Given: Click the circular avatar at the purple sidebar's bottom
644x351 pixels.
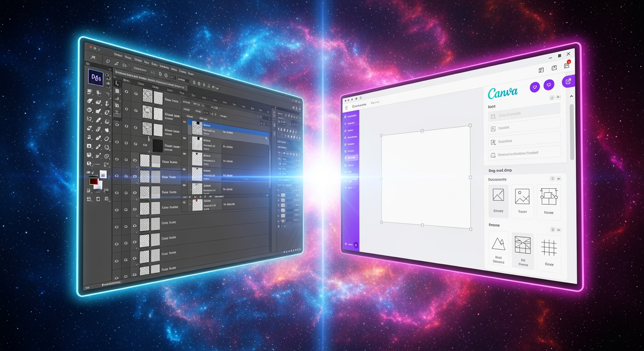Looking at the screenshot, I should point(356,245).
